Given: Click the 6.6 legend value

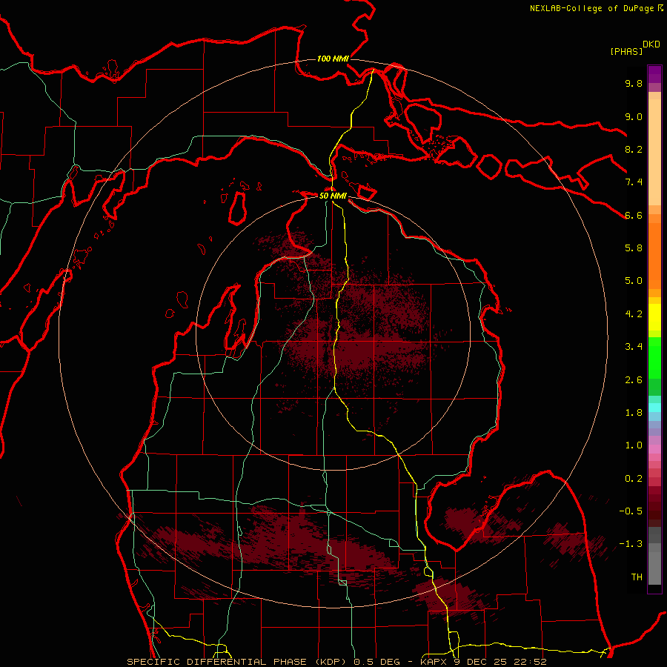Looking at the screenshot, I should (634, 215).
